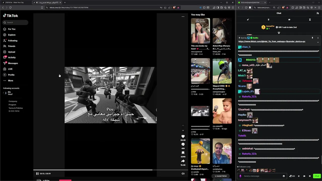The image size is (322, 181).
Task: Click the TikTok search field
Action: 16,22
